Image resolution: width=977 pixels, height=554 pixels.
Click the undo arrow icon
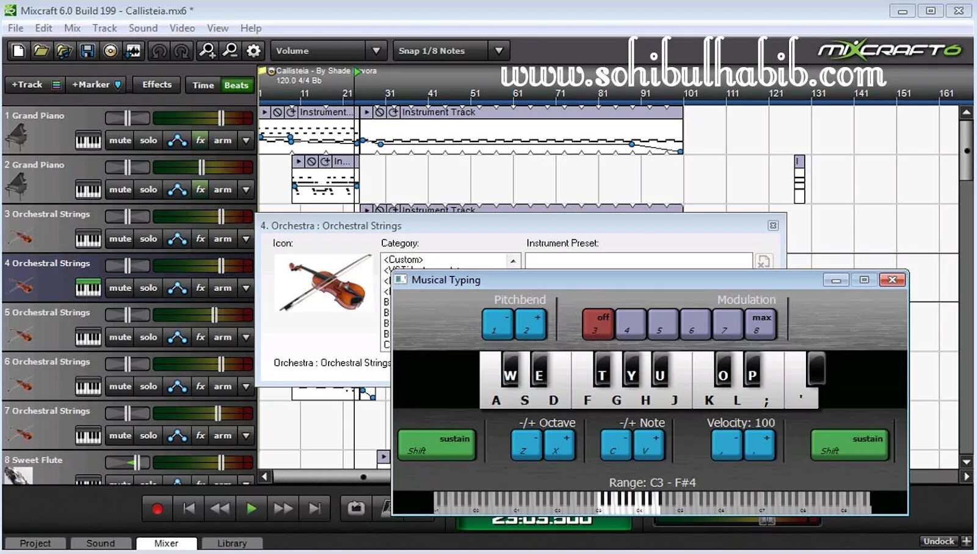click(159, 51)
